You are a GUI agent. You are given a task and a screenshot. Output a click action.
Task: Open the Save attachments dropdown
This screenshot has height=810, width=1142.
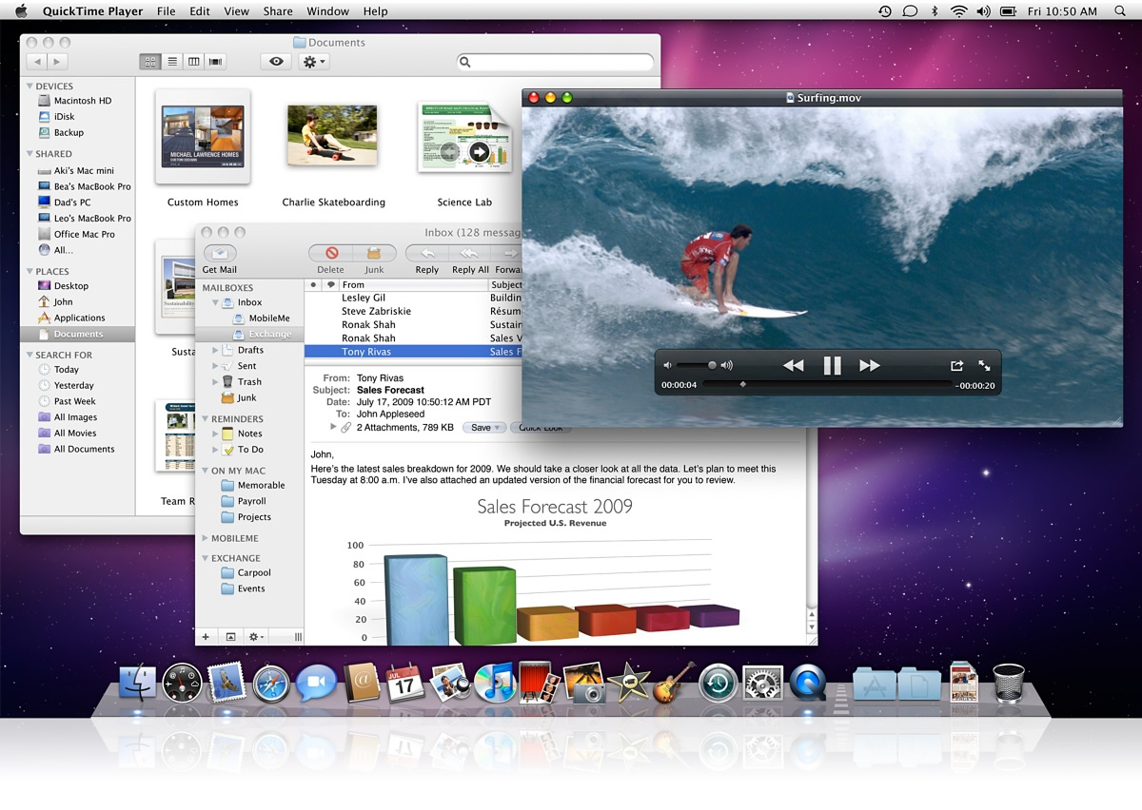[x=484, y=428]
